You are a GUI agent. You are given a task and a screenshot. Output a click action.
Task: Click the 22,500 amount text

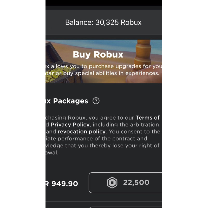136,183
